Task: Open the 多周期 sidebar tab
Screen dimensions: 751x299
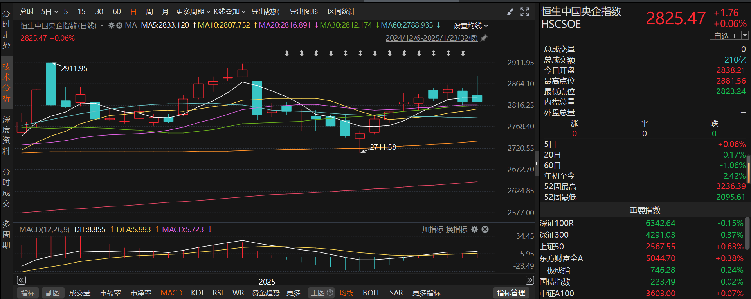Action: [x=6, y=235]
